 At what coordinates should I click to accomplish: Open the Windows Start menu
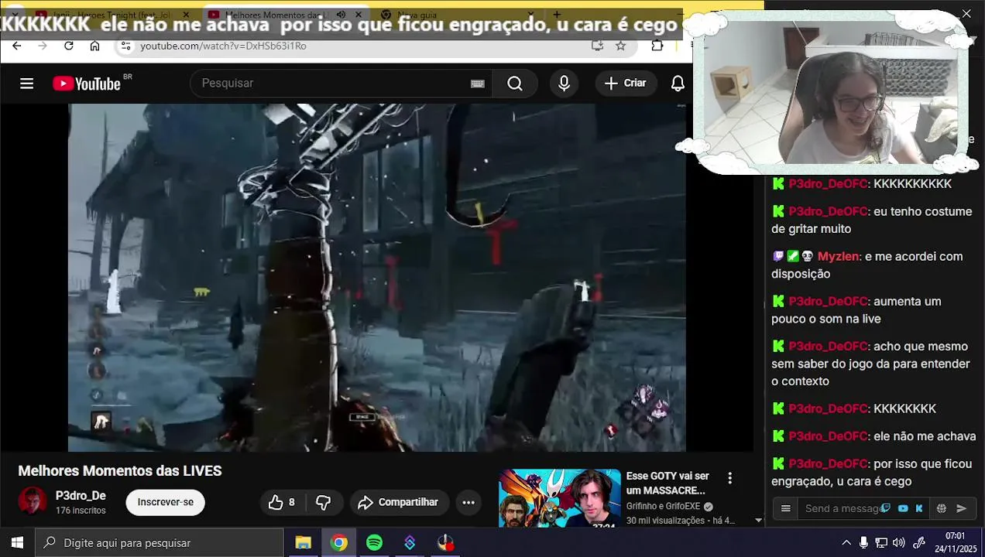[17, 543]
